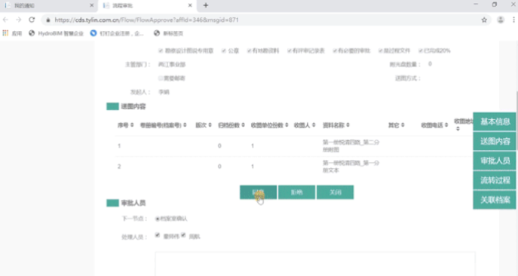
Task: Close the 流程审批 tab
Action: [x=190, y=5]
